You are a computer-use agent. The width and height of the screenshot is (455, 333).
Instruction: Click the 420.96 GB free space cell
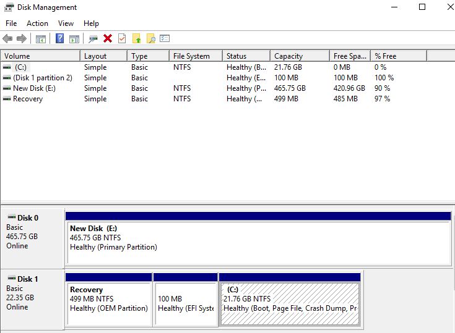click(349, 88)
